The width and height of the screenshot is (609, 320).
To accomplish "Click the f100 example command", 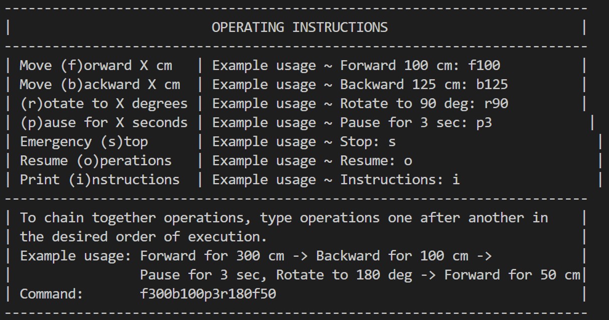I will 484,66.
